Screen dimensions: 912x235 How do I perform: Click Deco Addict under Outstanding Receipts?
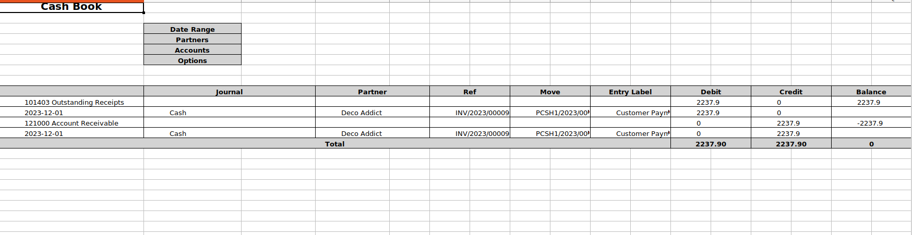point(362,113)
